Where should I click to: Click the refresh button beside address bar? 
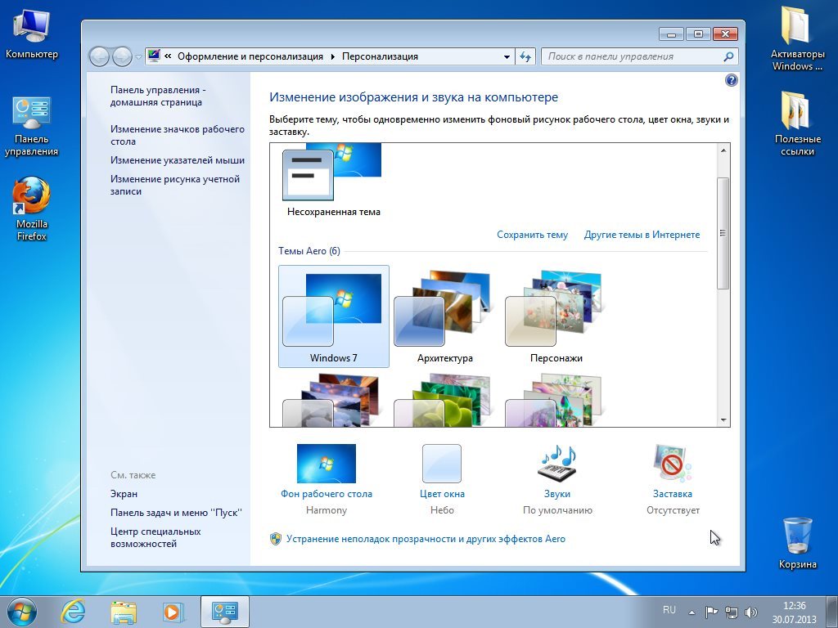point(526,56)
